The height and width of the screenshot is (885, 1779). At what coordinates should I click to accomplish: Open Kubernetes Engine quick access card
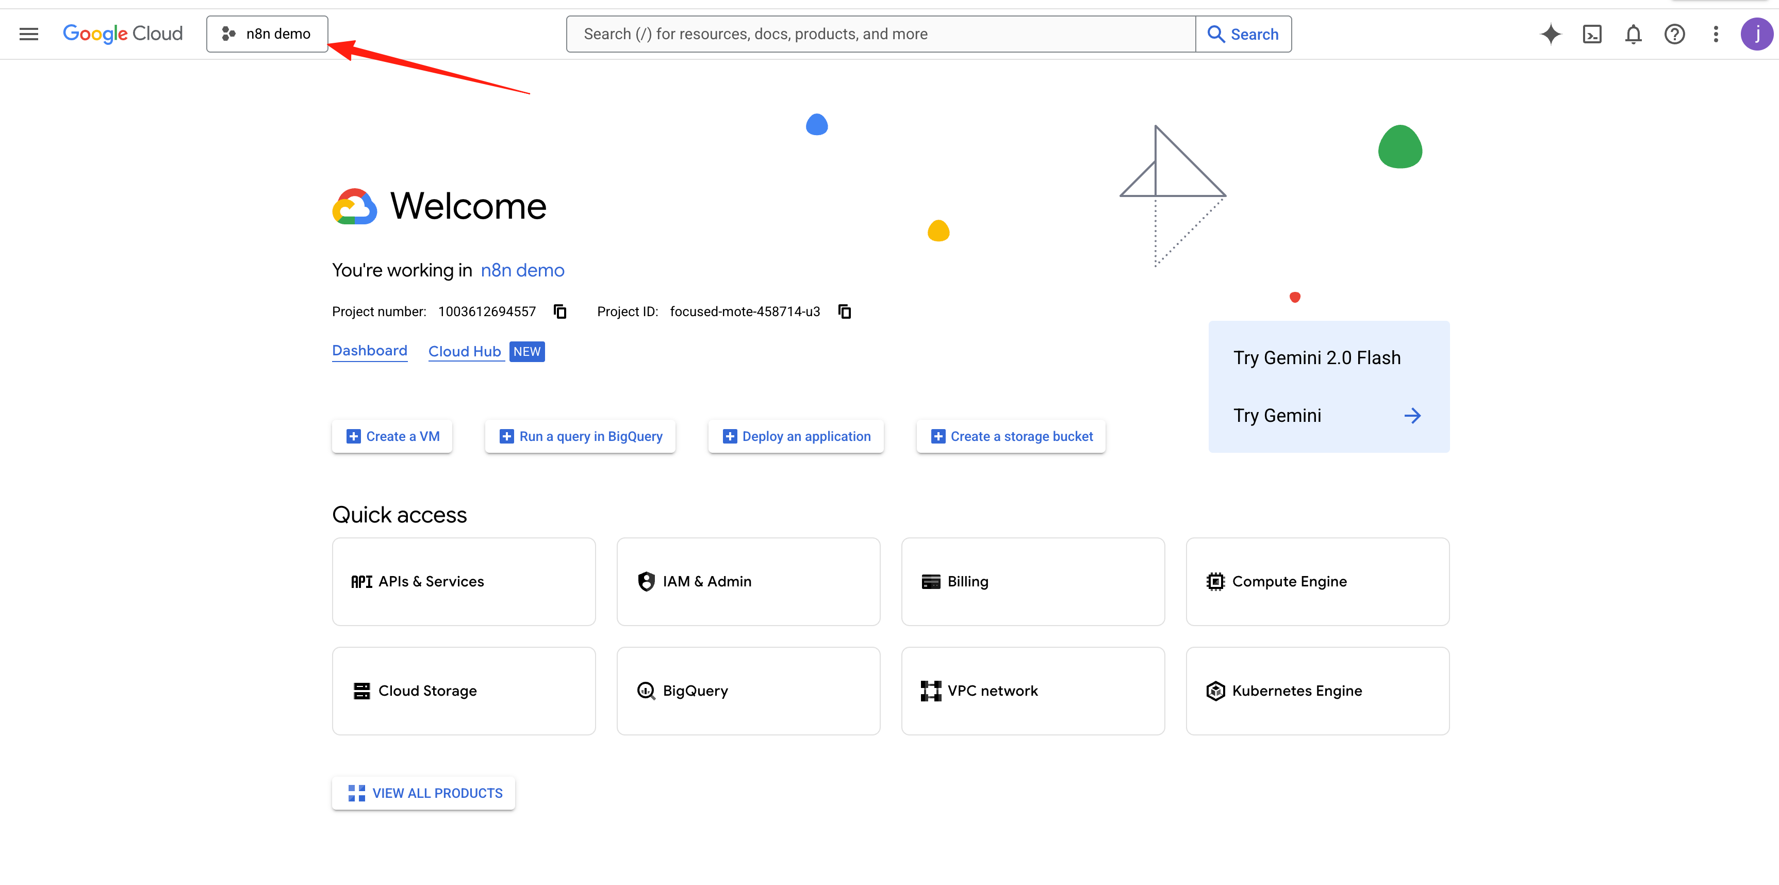[1317, 691]
